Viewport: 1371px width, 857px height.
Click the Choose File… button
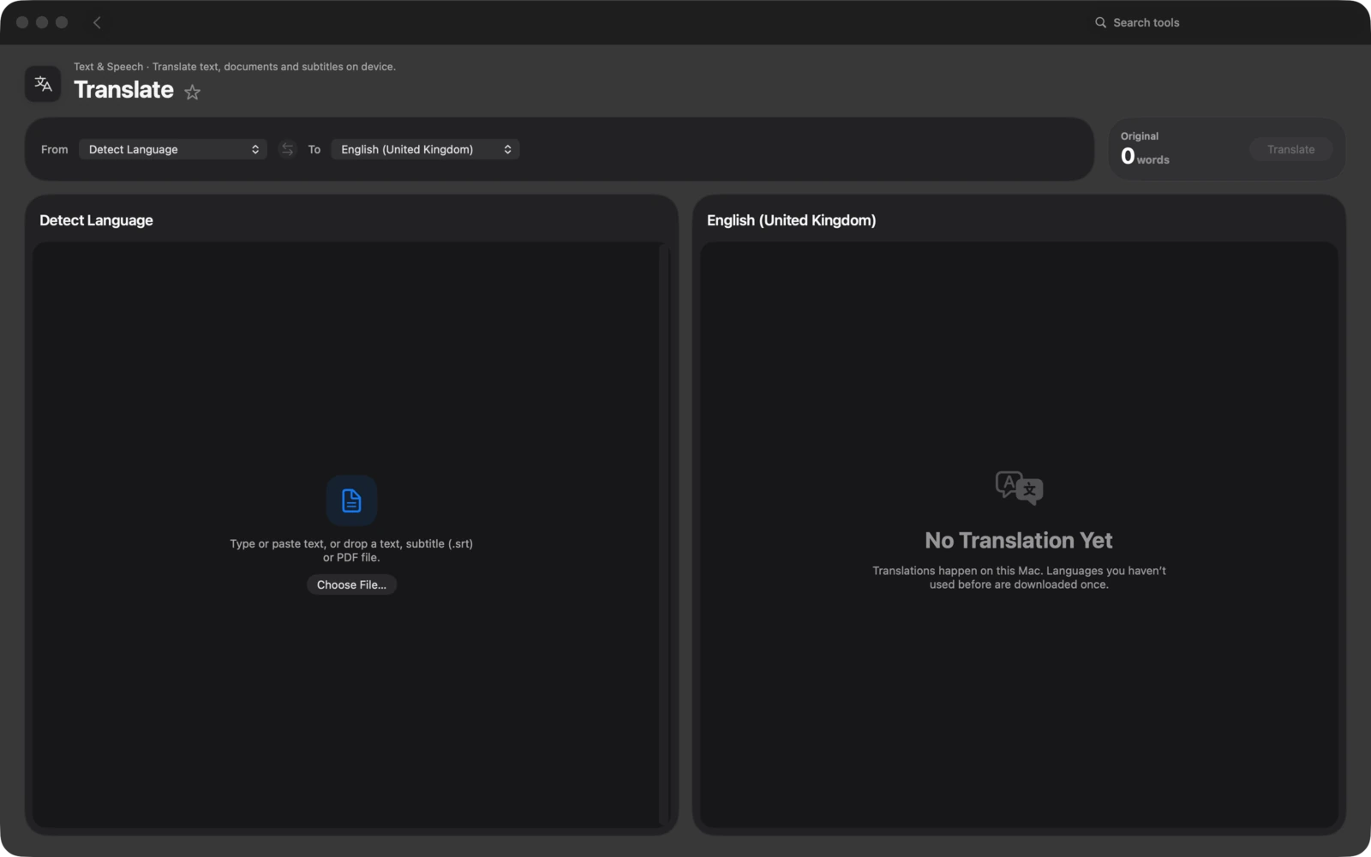pos(351,584)
